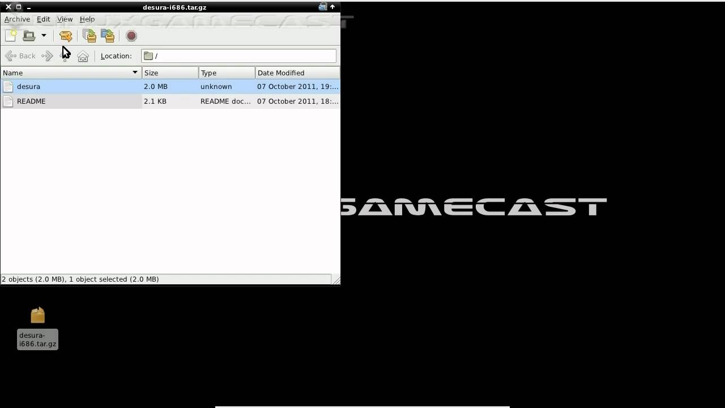The width and height of the screenshot is (725, 408).
Task: Click the red Stop toolbar icon
Action: click(x=131, y=36)
